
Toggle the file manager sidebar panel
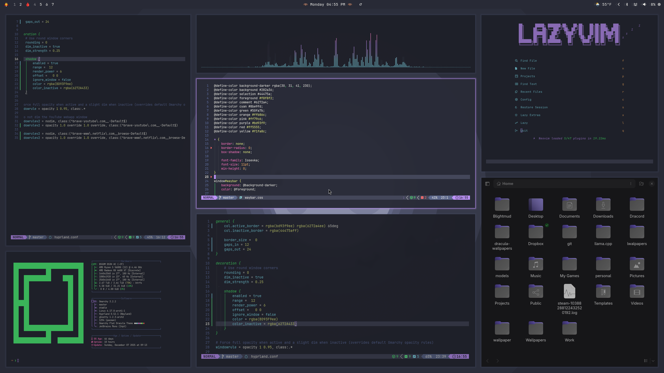tap(487, 184)
